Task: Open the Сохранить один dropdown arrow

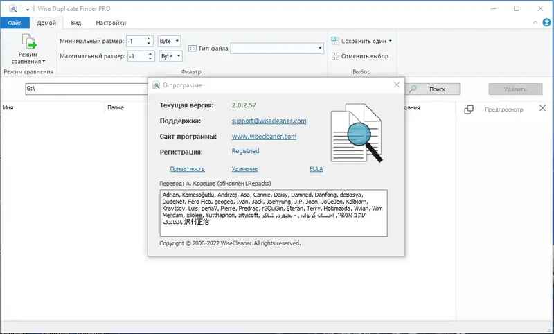Action: 390,41
